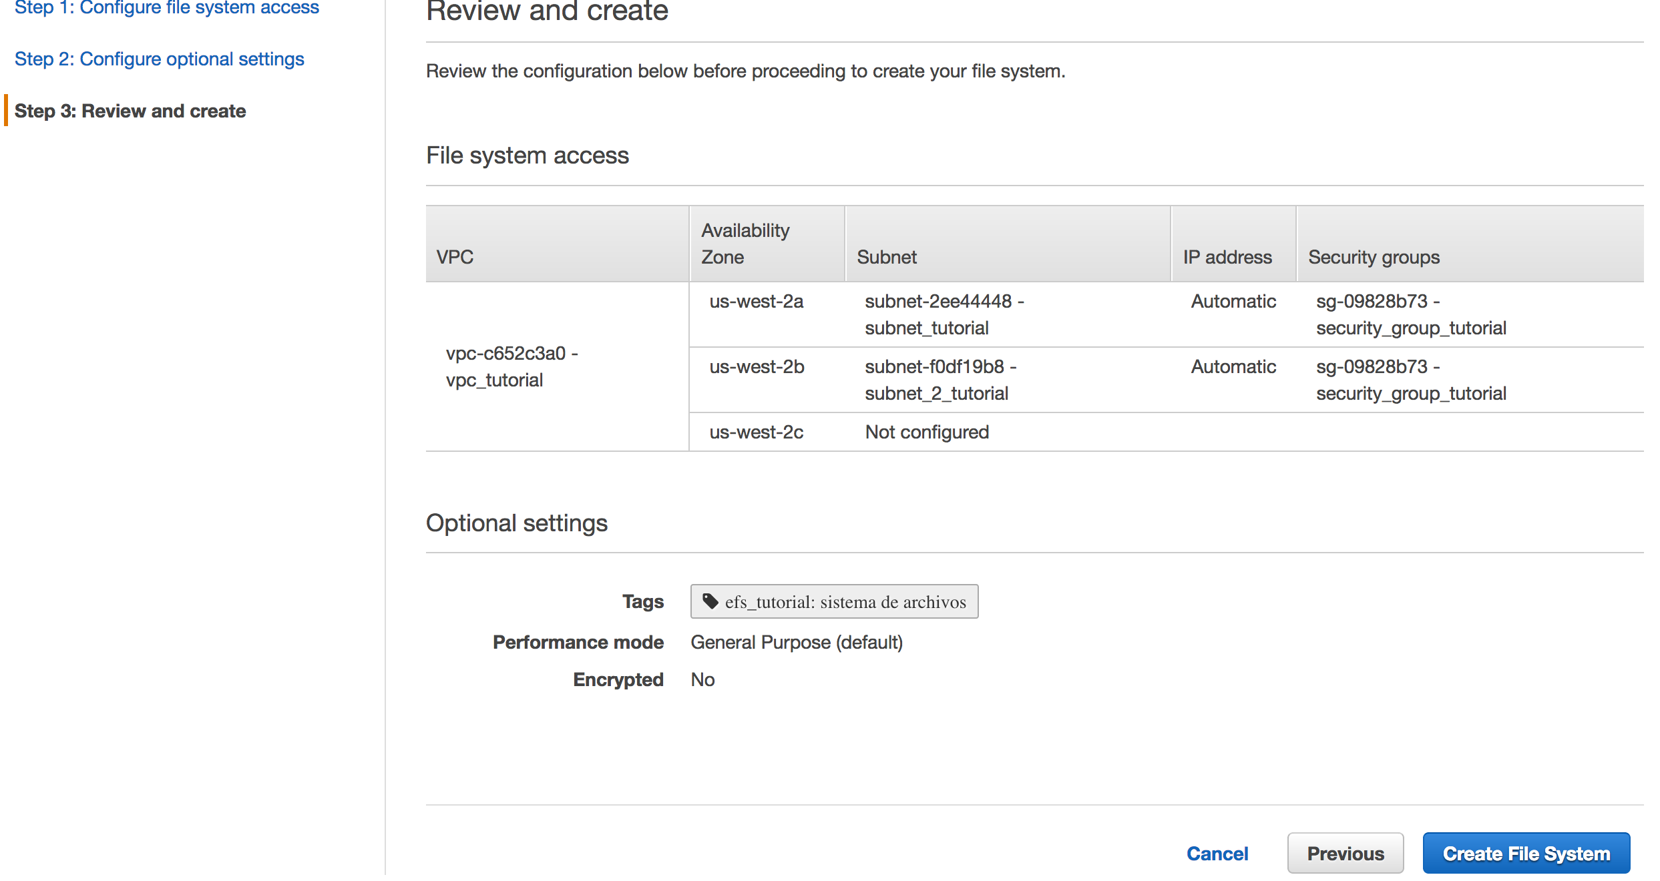The height and width of the screenshot is (881, 1660).
Task: Click the tag icon next to efs_tutorial
Action: click(x=710, y=601)
